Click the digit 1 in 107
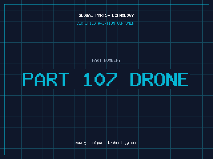 click(x=88, y=79)
